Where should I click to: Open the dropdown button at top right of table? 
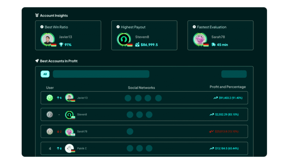pyautogui.click(x=234, y=74)
